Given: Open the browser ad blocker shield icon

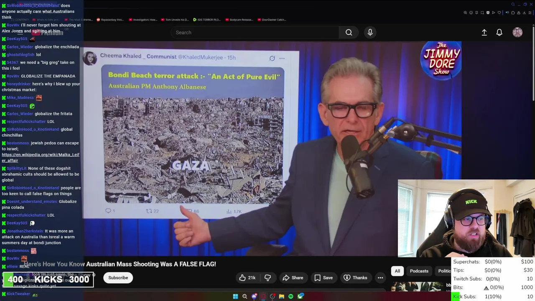Looking at the screenshot, I should pos(488,13).
